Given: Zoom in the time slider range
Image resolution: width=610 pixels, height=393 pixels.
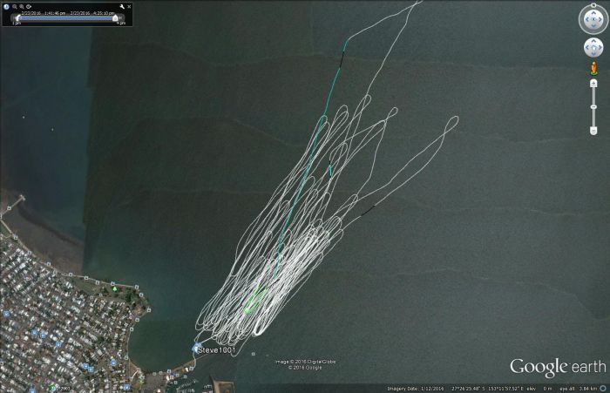Looking at the screenshot, I should tap(20, 6).
